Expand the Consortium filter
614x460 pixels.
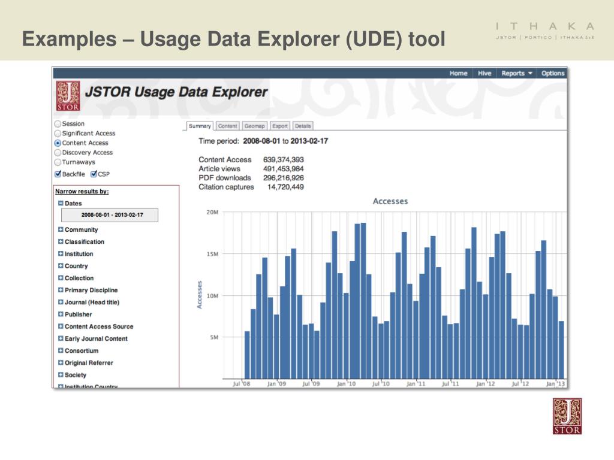[x=61, y=351]
